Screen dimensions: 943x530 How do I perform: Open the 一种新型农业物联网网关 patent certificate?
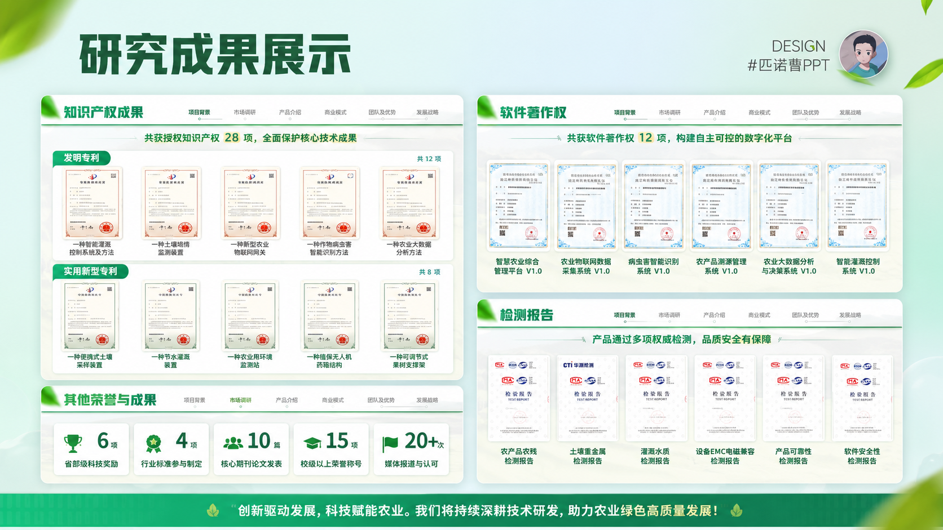pos(250,203)
